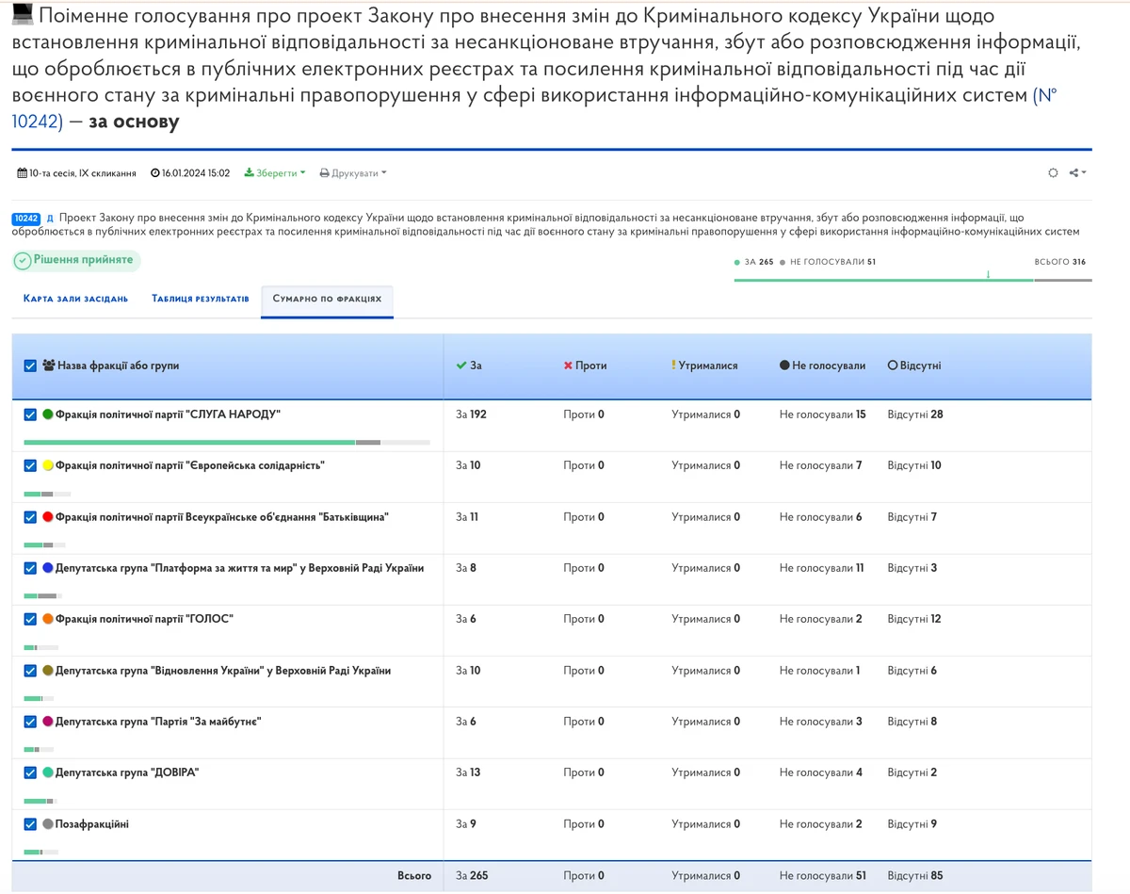Click the theme toggle icon beside share

click(1053, 173)
